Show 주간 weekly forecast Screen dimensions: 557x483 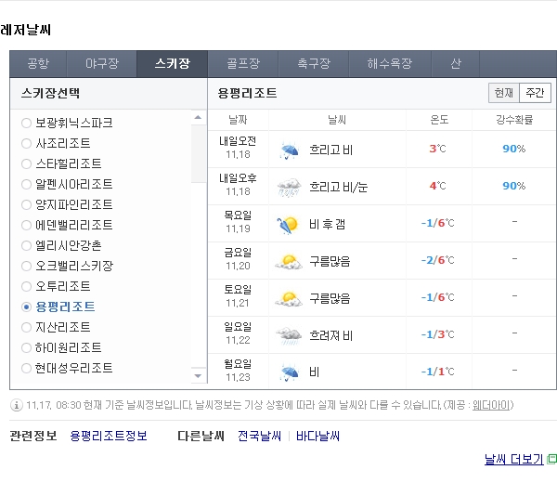[535, 93]
